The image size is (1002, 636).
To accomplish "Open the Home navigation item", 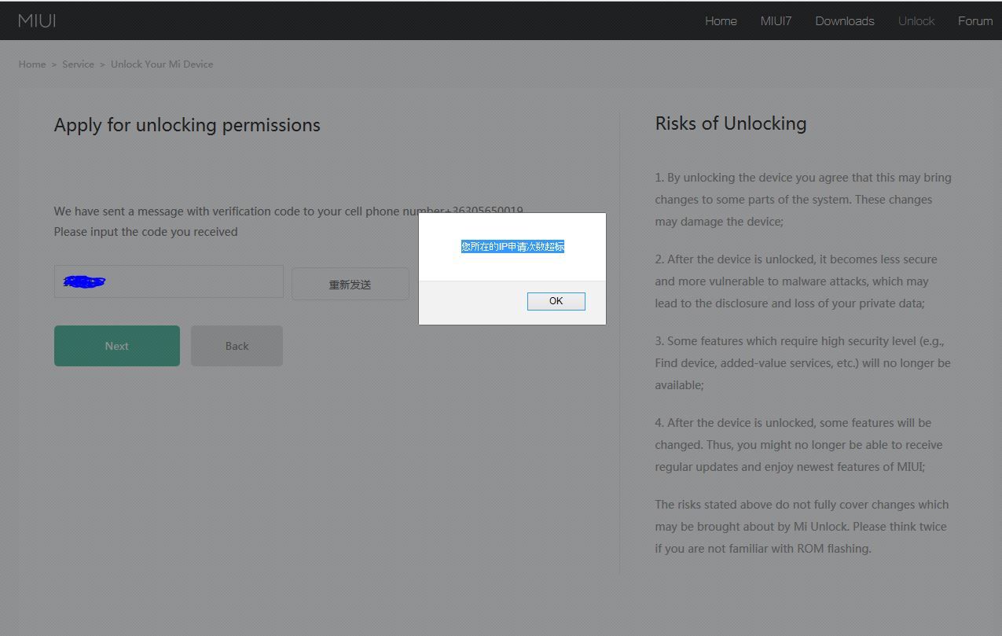I will [721, 21].
